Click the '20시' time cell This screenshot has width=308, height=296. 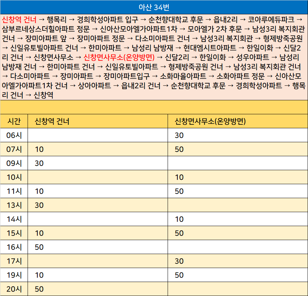coord(14,289)
